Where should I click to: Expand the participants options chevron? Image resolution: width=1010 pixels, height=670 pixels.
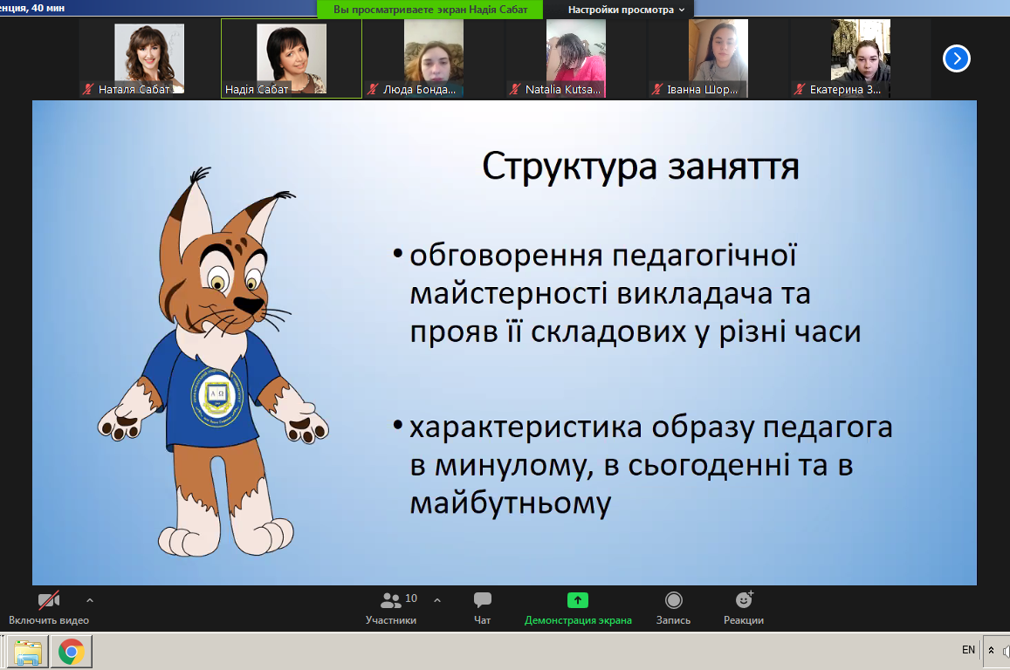437,600
